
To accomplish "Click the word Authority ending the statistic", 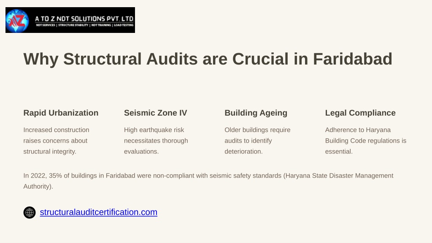I will 36,186.
